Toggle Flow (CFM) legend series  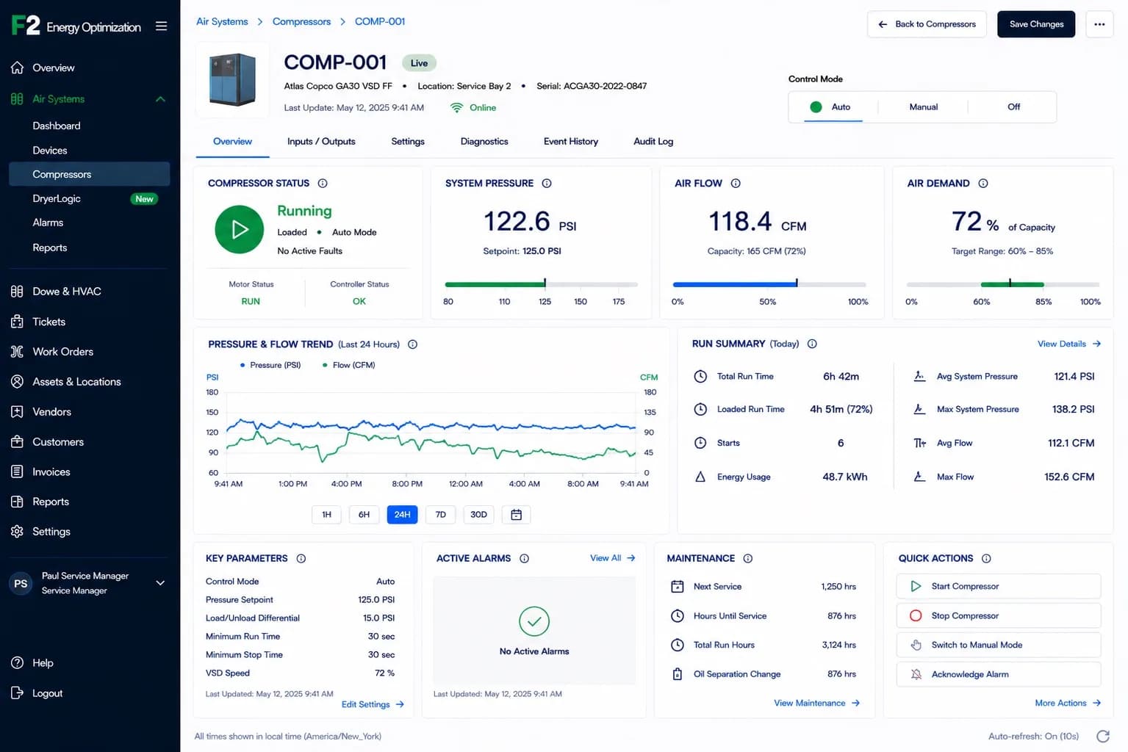pos(349,365)
